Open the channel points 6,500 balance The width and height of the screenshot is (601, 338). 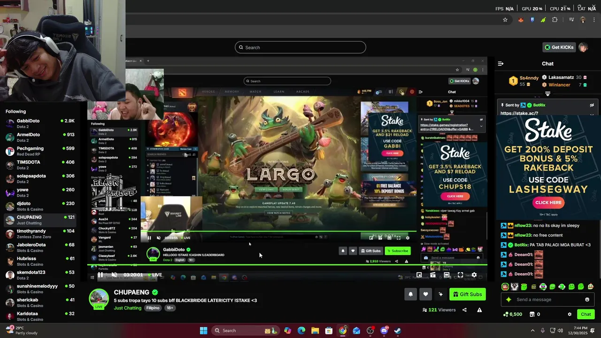pyautogui.click(x=512, y=315)
